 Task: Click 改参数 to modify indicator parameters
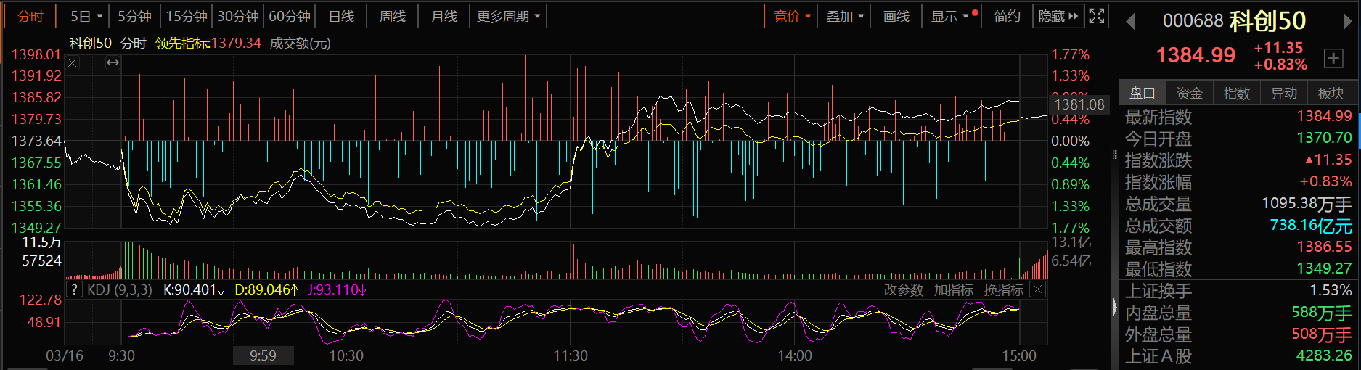[x=903, y=290]
